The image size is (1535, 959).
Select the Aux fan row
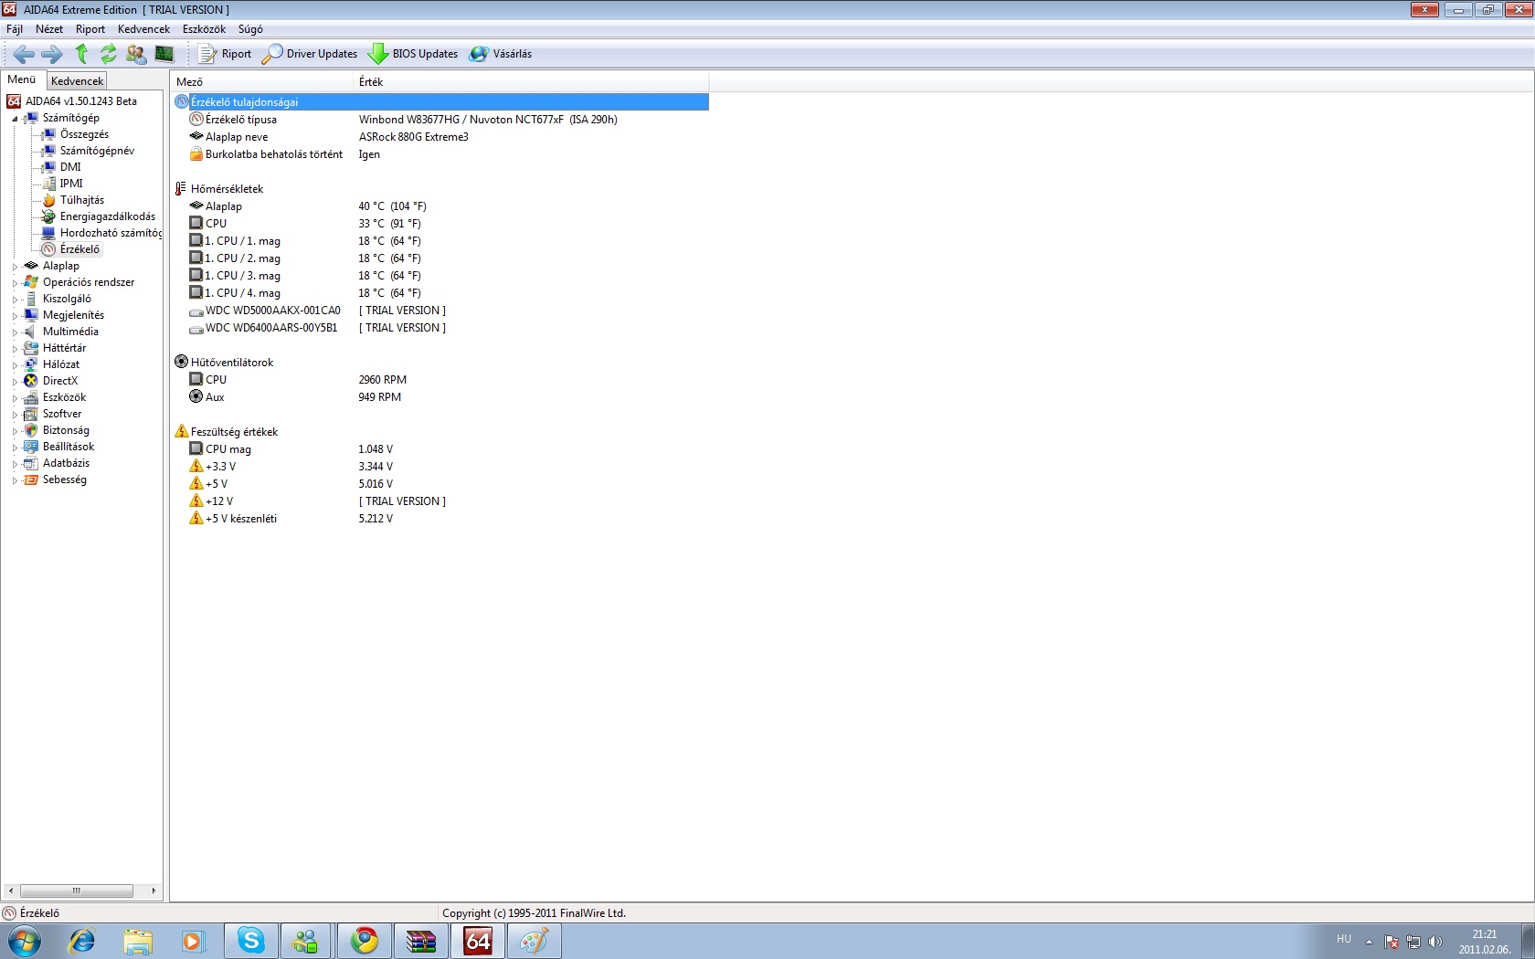(441, 397)
